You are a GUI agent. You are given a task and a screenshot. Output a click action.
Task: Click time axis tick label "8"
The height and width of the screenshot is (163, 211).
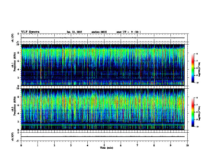(x=154, y=145)
